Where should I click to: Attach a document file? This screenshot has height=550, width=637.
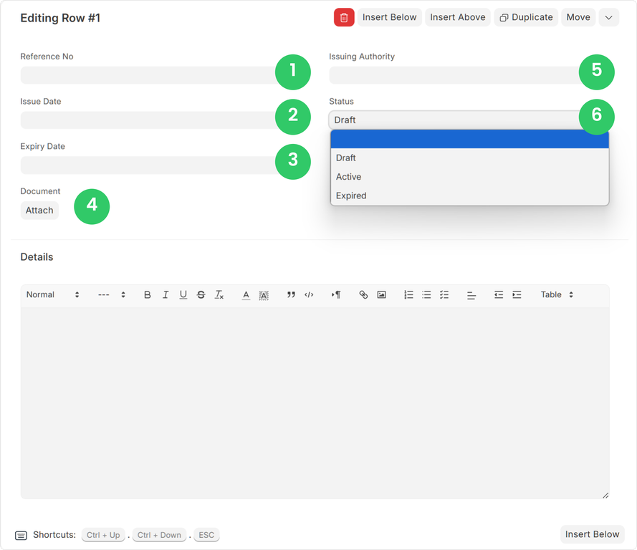(39, 210)
